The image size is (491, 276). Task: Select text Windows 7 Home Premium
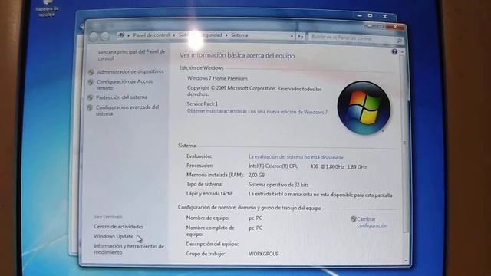point(217,78)
